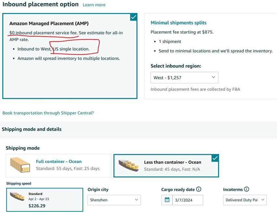The height and width of the screenshot is (215, 277).
Task: Click the Minimal shipments splits heading
Action: [178, 23]
